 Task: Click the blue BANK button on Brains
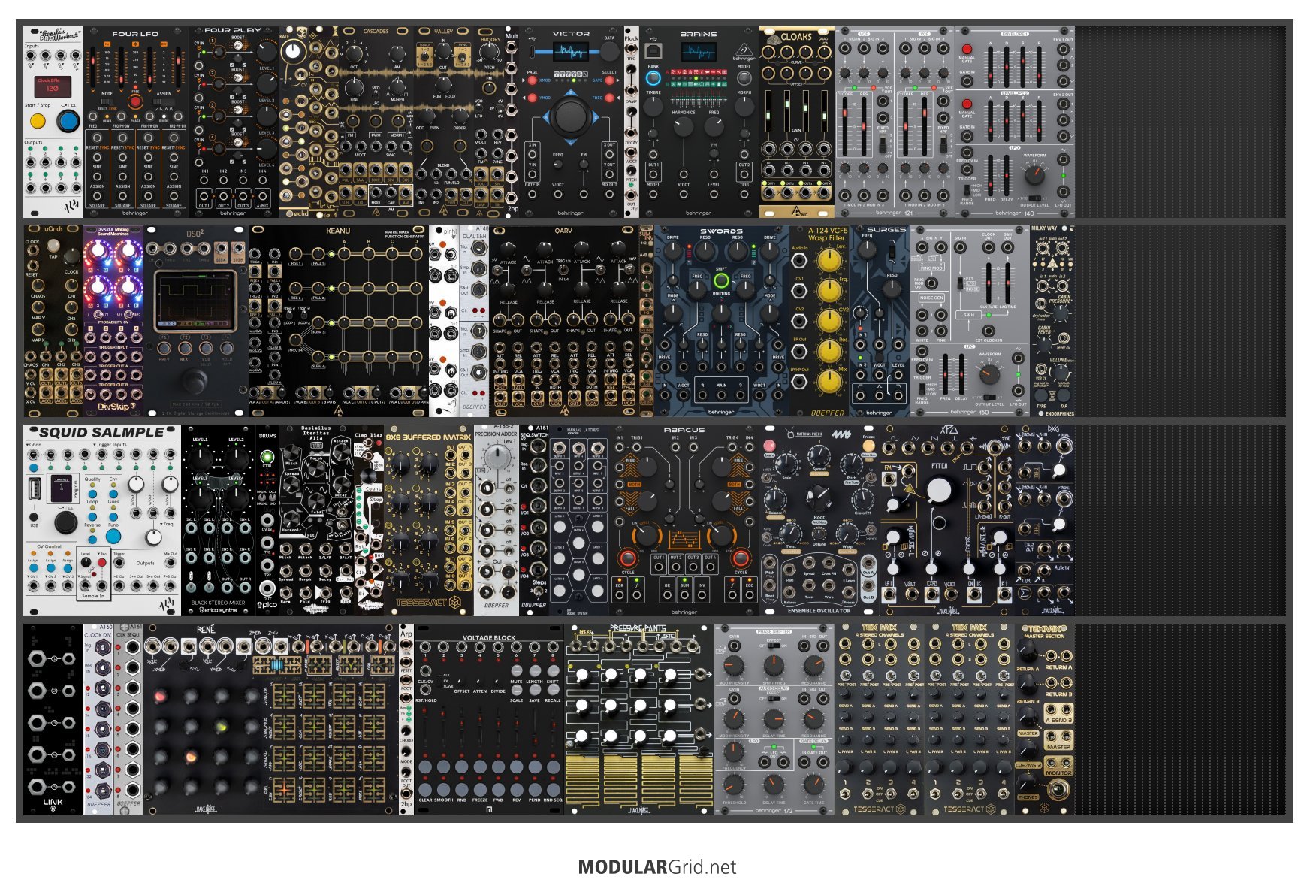653,78
